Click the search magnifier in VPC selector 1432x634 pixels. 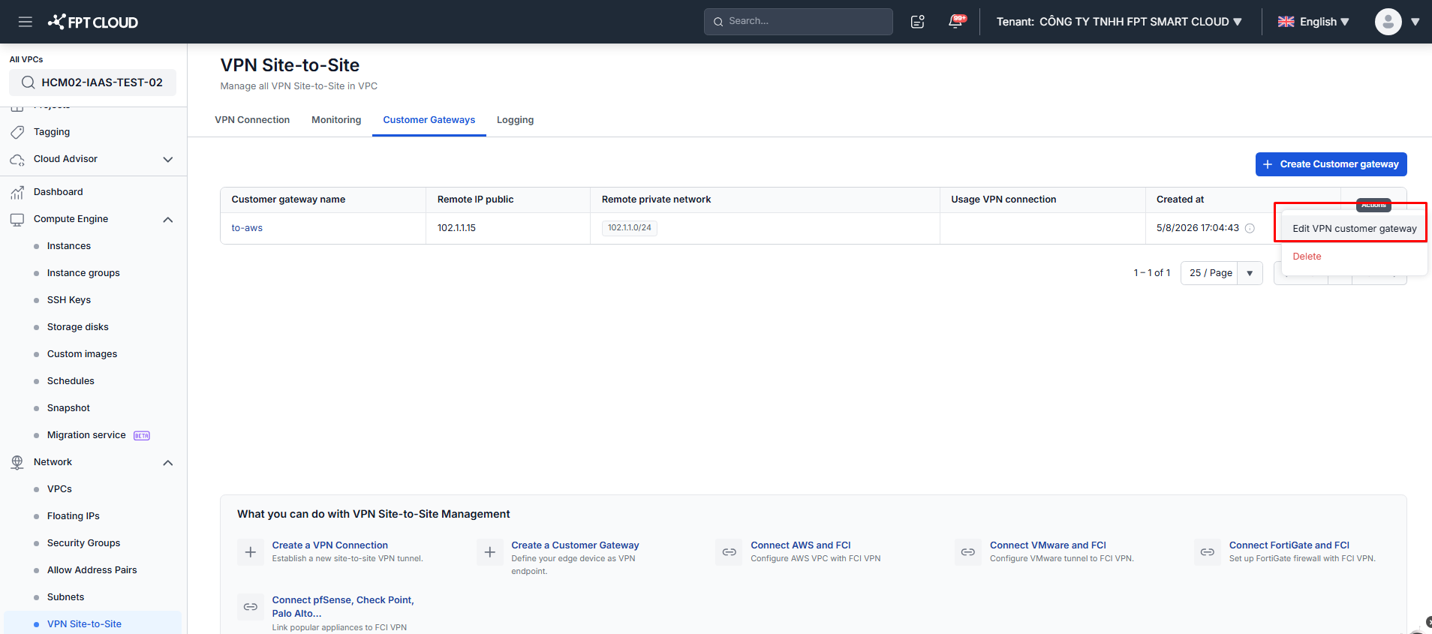pos(28,83)
